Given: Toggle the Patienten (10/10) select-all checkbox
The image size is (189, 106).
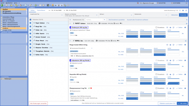Looking at the screenshot, I should coord(30,20).
